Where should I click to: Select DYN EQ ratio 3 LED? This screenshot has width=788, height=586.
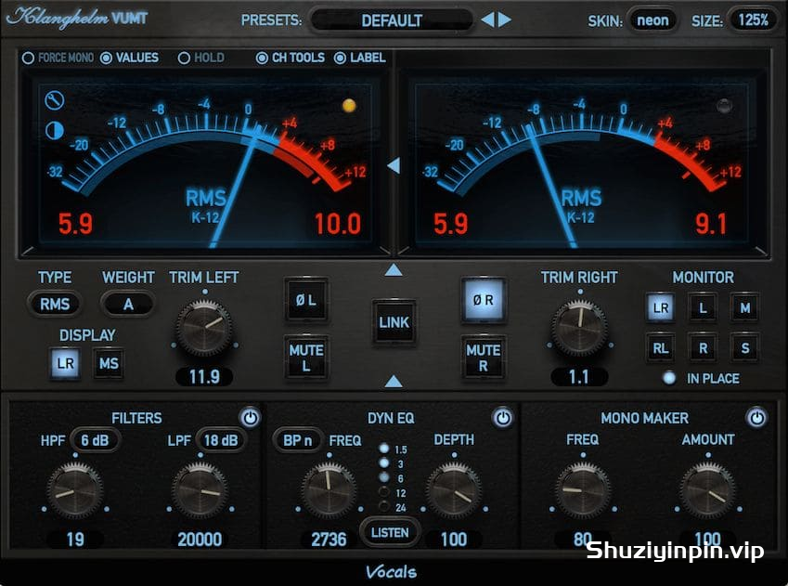pyautogui.click(x=384, y=462)
